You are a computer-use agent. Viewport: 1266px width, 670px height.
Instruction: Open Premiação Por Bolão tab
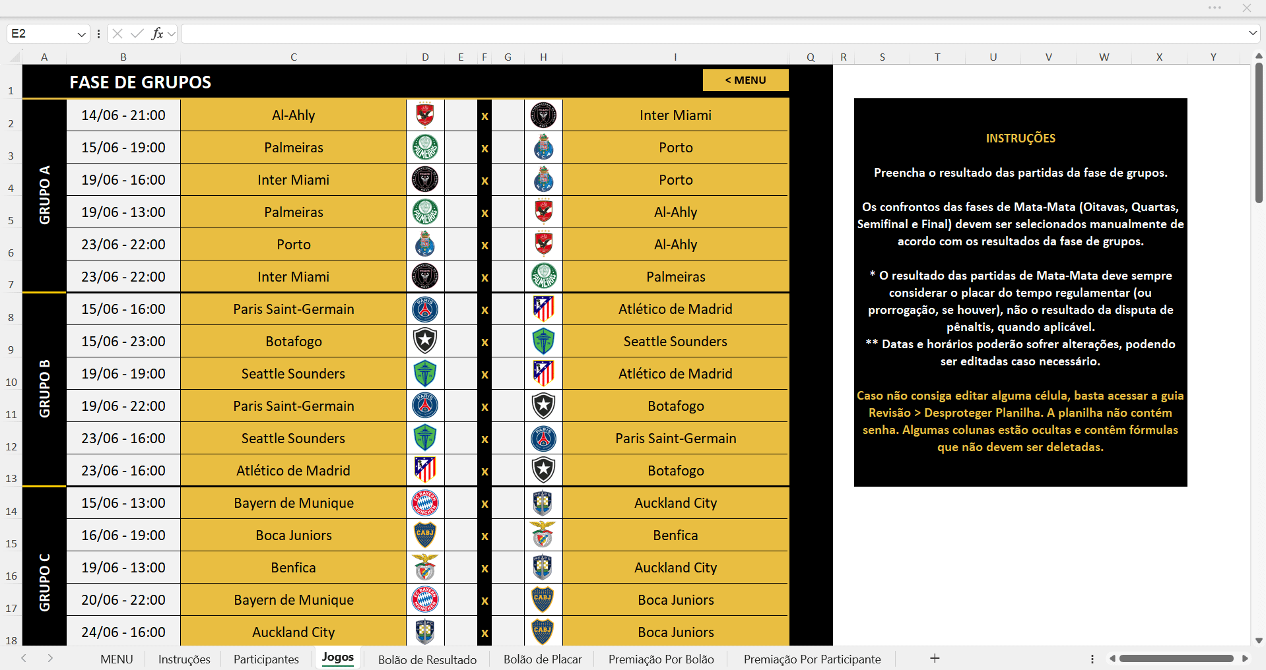(661, 659)
